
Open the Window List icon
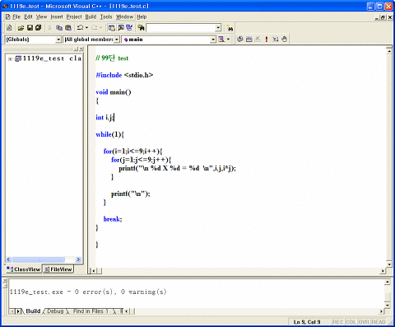point(129,28)
